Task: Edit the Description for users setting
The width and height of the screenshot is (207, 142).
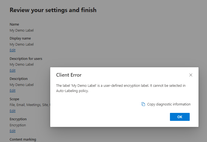Action: [x=13, y=71]
